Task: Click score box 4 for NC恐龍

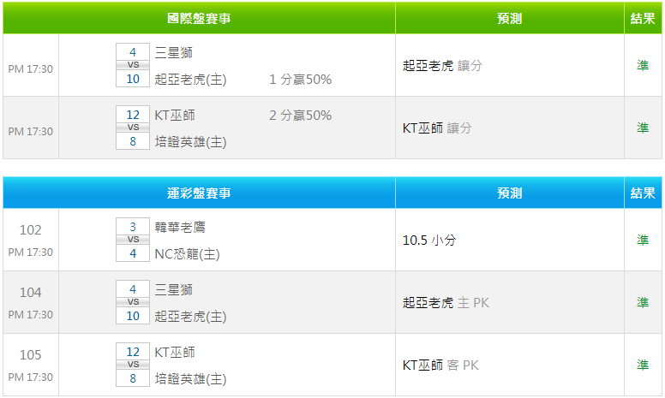Action: coord(133,253)
